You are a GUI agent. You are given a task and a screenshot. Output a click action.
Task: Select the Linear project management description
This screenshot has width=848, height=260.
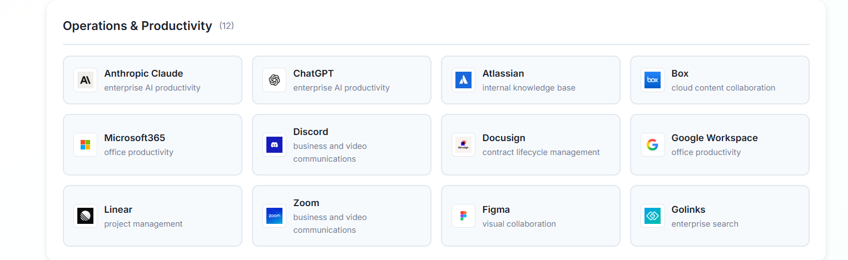pos(143,224)
